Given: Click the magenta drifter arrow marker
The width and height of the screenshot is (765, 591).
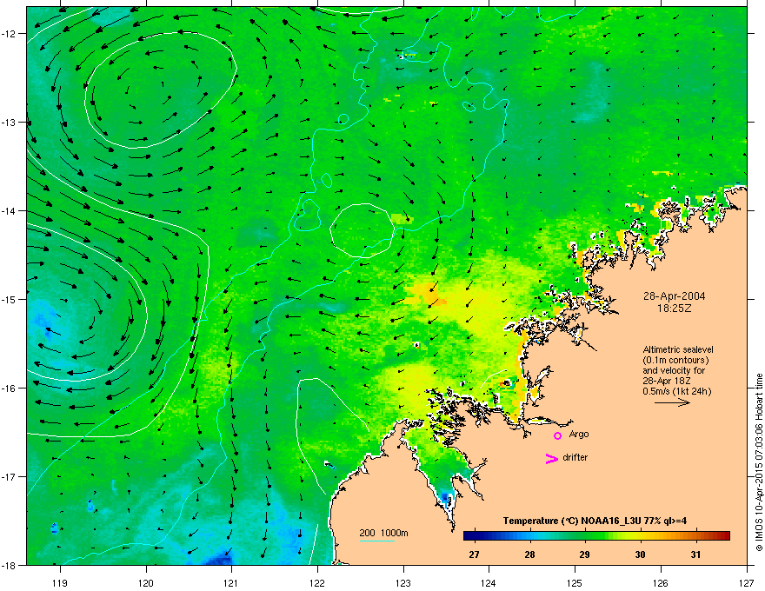Looking at the screenshot, I should click(552, 458).
